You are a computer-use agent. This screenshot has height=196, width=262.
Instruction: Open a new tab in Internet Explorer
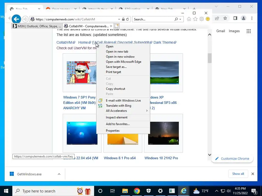tap(116, 26)
